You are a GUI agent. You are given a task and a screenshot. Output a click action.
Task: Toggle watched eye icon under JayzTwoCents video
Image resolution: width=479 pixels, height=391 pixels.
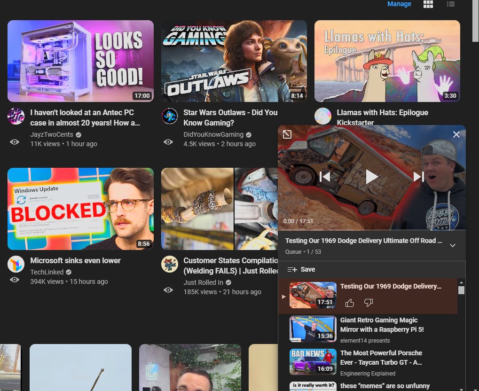(x=15, y=142)
